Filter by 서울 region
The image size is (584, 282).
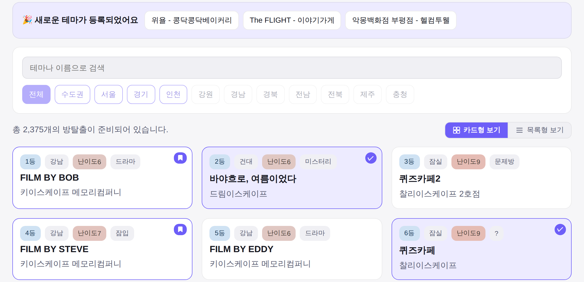click(109, 94)
